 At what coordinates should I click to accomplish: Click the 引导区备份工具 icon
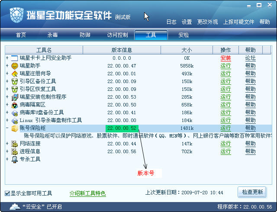click(x=15, y=81)
